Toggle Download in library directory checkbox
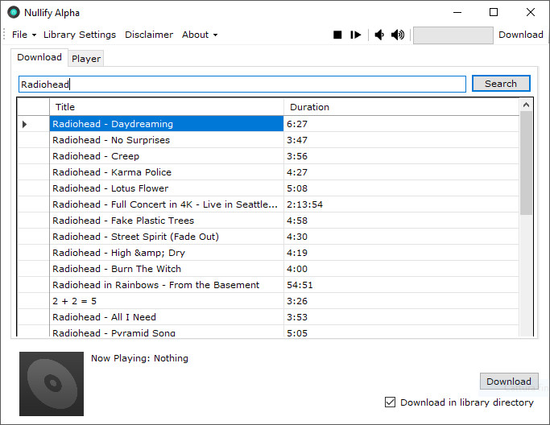The width and height of the screenshot is (550, 425). pos(390,402)
